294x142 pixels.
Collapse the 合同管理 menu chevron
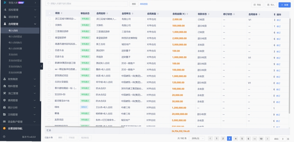tap(35, 24)
